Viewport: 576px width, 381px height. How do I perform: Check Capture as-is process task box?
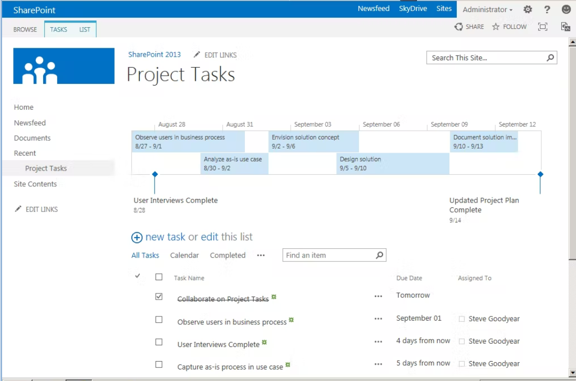coord(159,365)
